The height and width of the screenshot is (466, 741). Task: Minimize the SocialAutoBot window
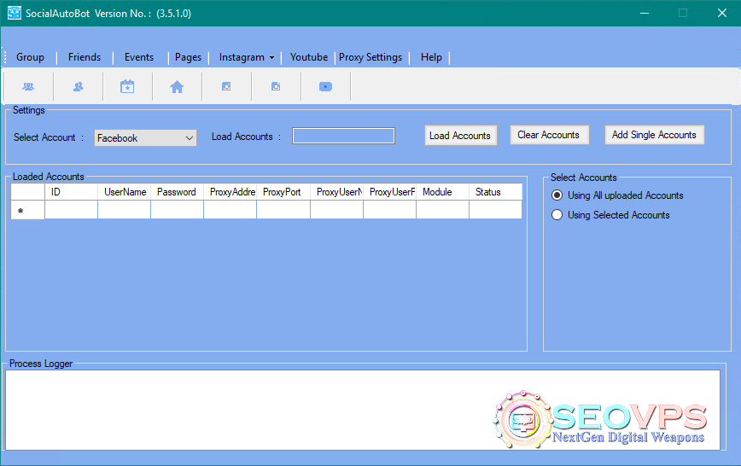pyautogui.click(x=645, y=14)
